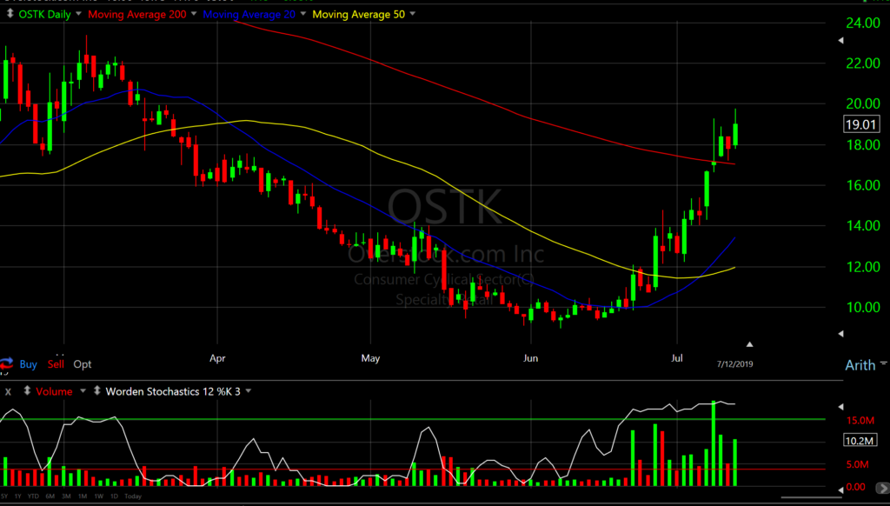Click the 10.2M volume value box
This screenshot has width=890, height=506.
(860, 440)
